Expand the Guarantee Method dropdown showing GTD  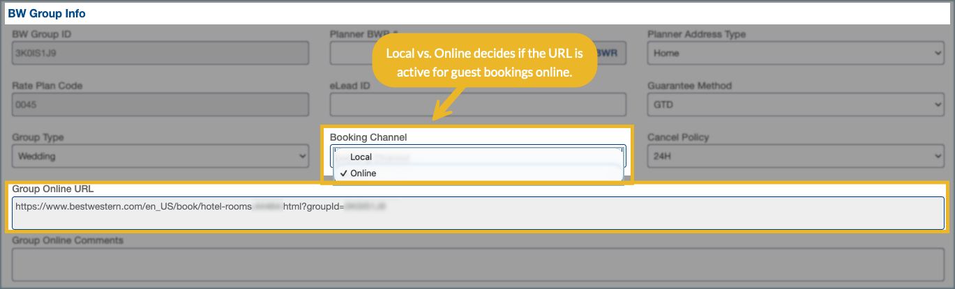pyautogui.click(x=795, y=104)
